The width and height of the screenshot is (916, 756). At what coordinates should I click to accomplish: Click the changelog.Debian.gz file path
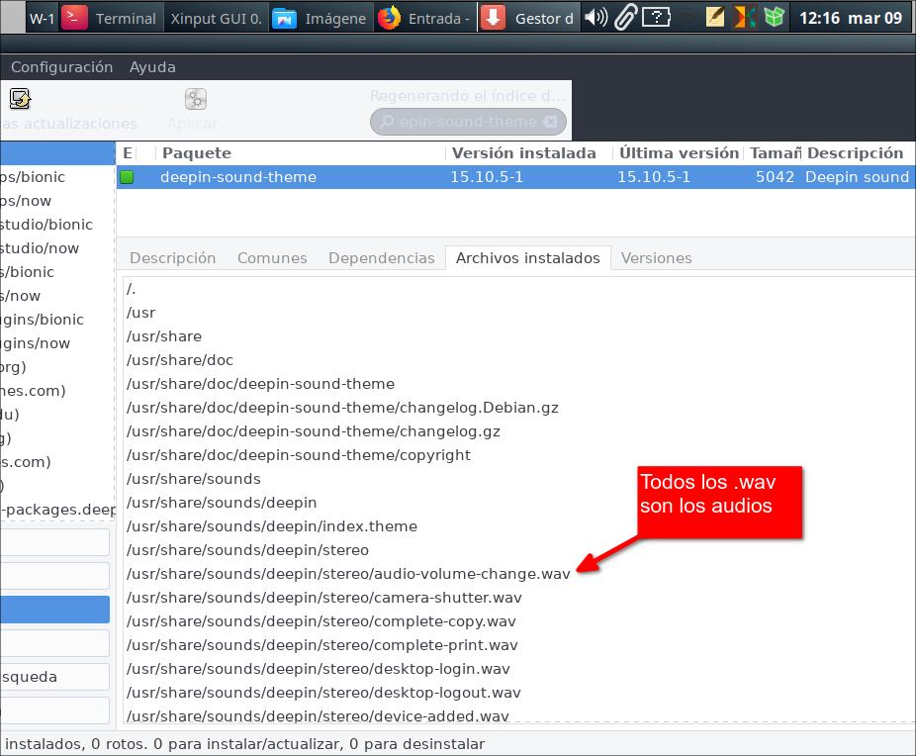coord(342,408)
